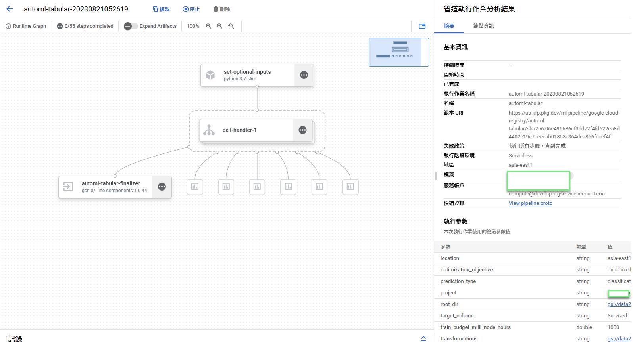This screenshot has width=633, height=342.
Task: Click status icon on automl-tabular-finalizer node
Action: tap(162, 187)
